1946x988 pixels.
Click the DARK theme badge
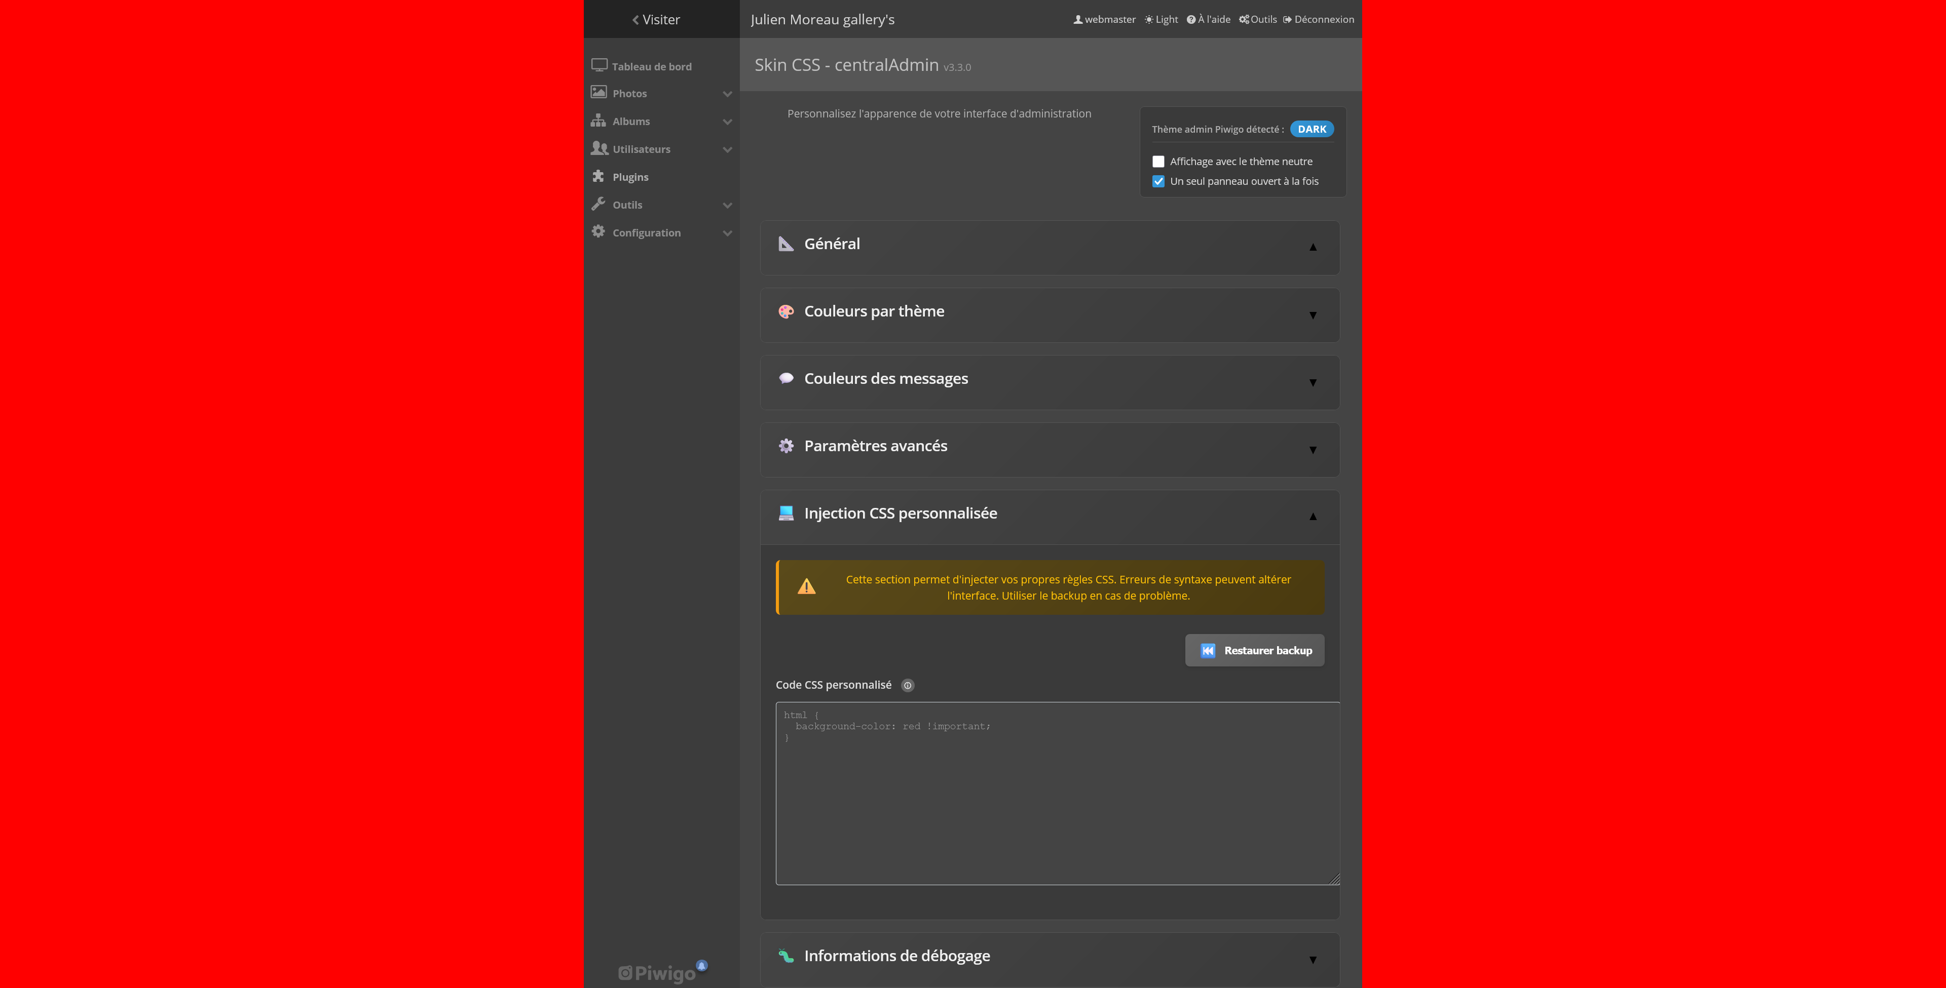[x=1312, y=129]
